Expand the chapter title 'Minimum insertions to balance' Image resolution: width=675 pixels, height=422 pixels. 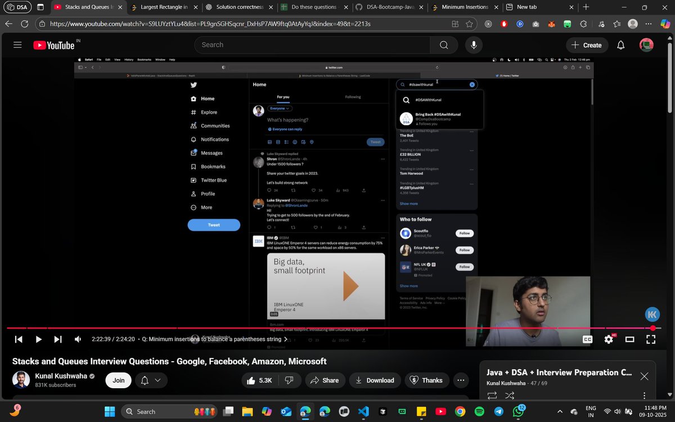[215, 339]
